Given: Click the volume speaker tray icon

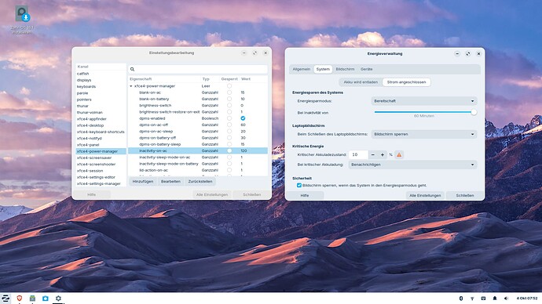Looking at the screenshot, I should click(506, 299).
